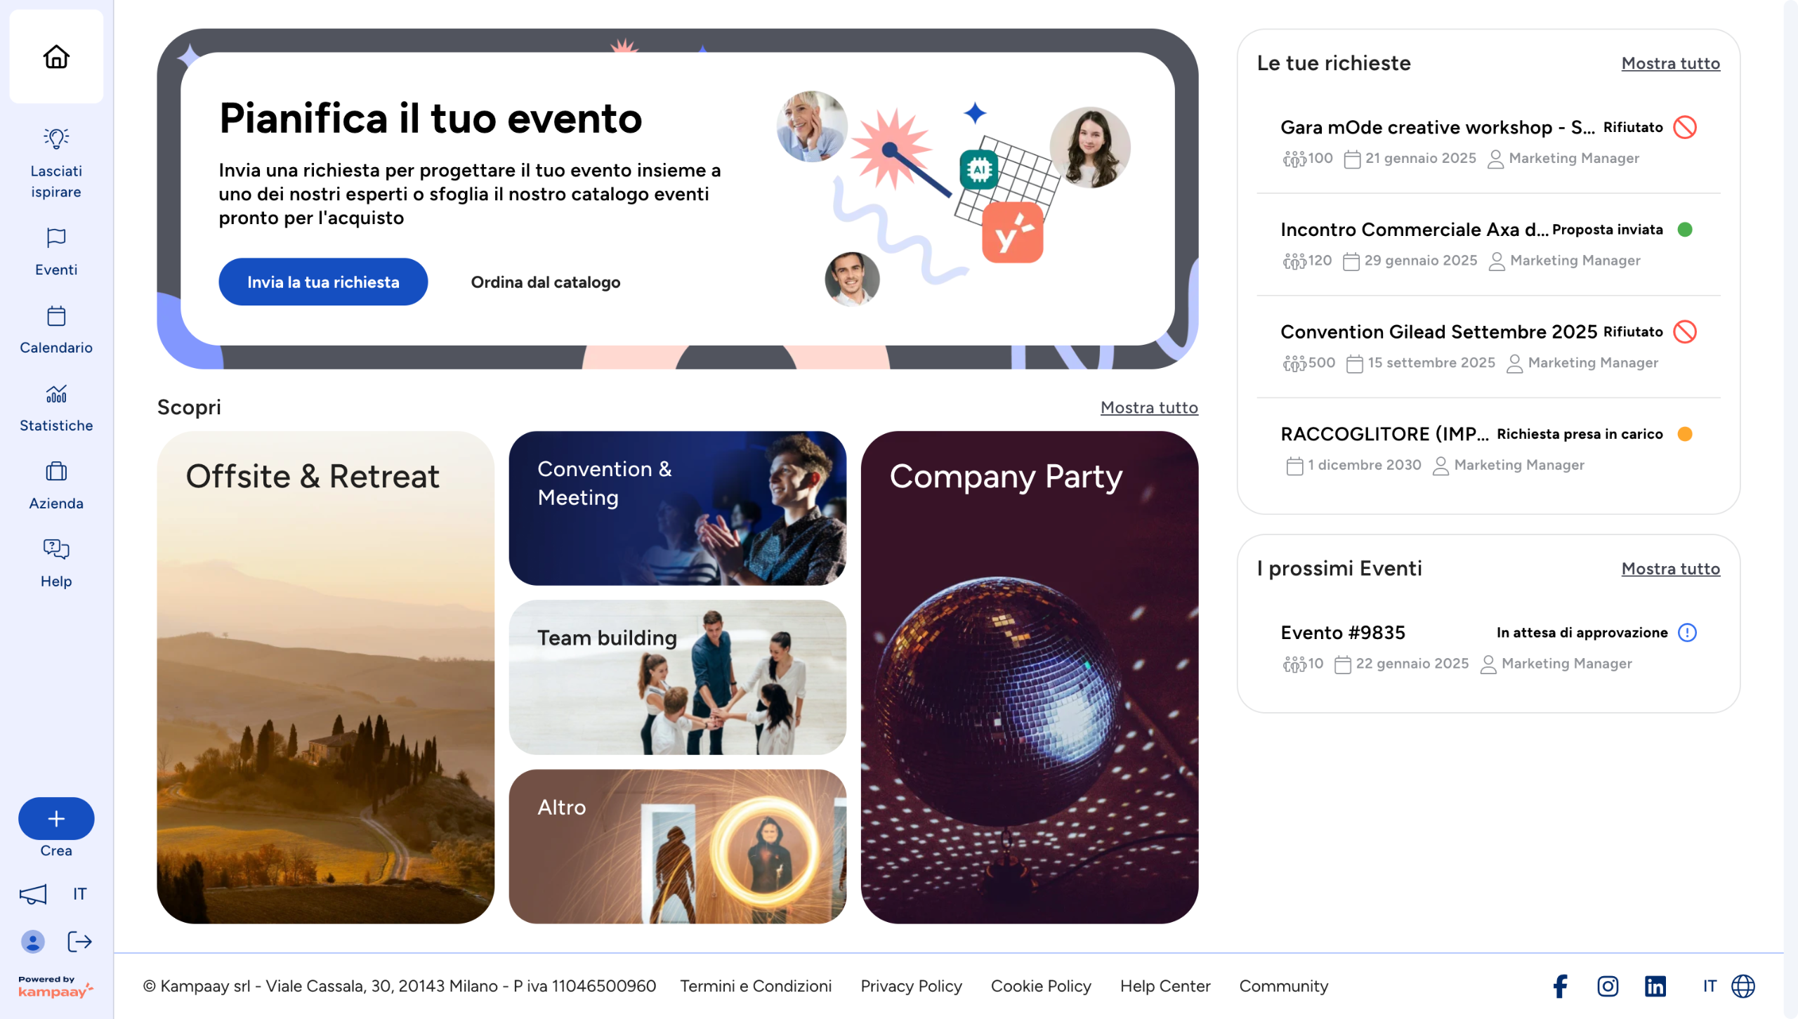The image size is (1798, 1019).
Task: Open the footer language selector globe
Action: (1743, 987)
